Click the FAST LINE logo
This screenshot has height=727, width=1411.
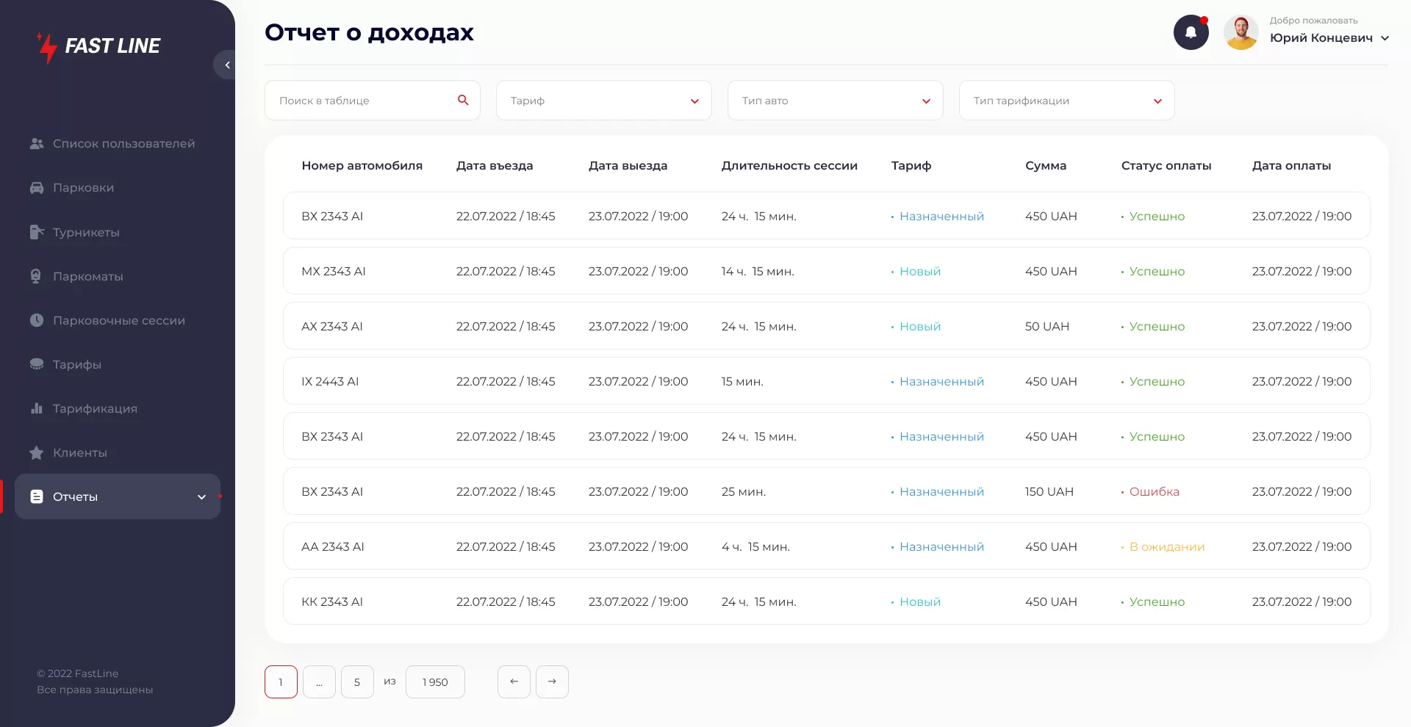[x=98, y=46]
